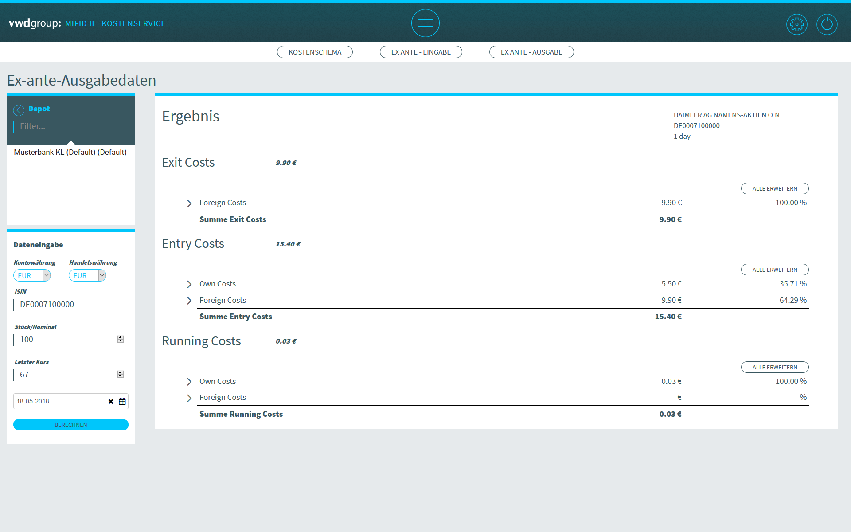
Task: Click the Depot back arrow icon
Action: 19,110
